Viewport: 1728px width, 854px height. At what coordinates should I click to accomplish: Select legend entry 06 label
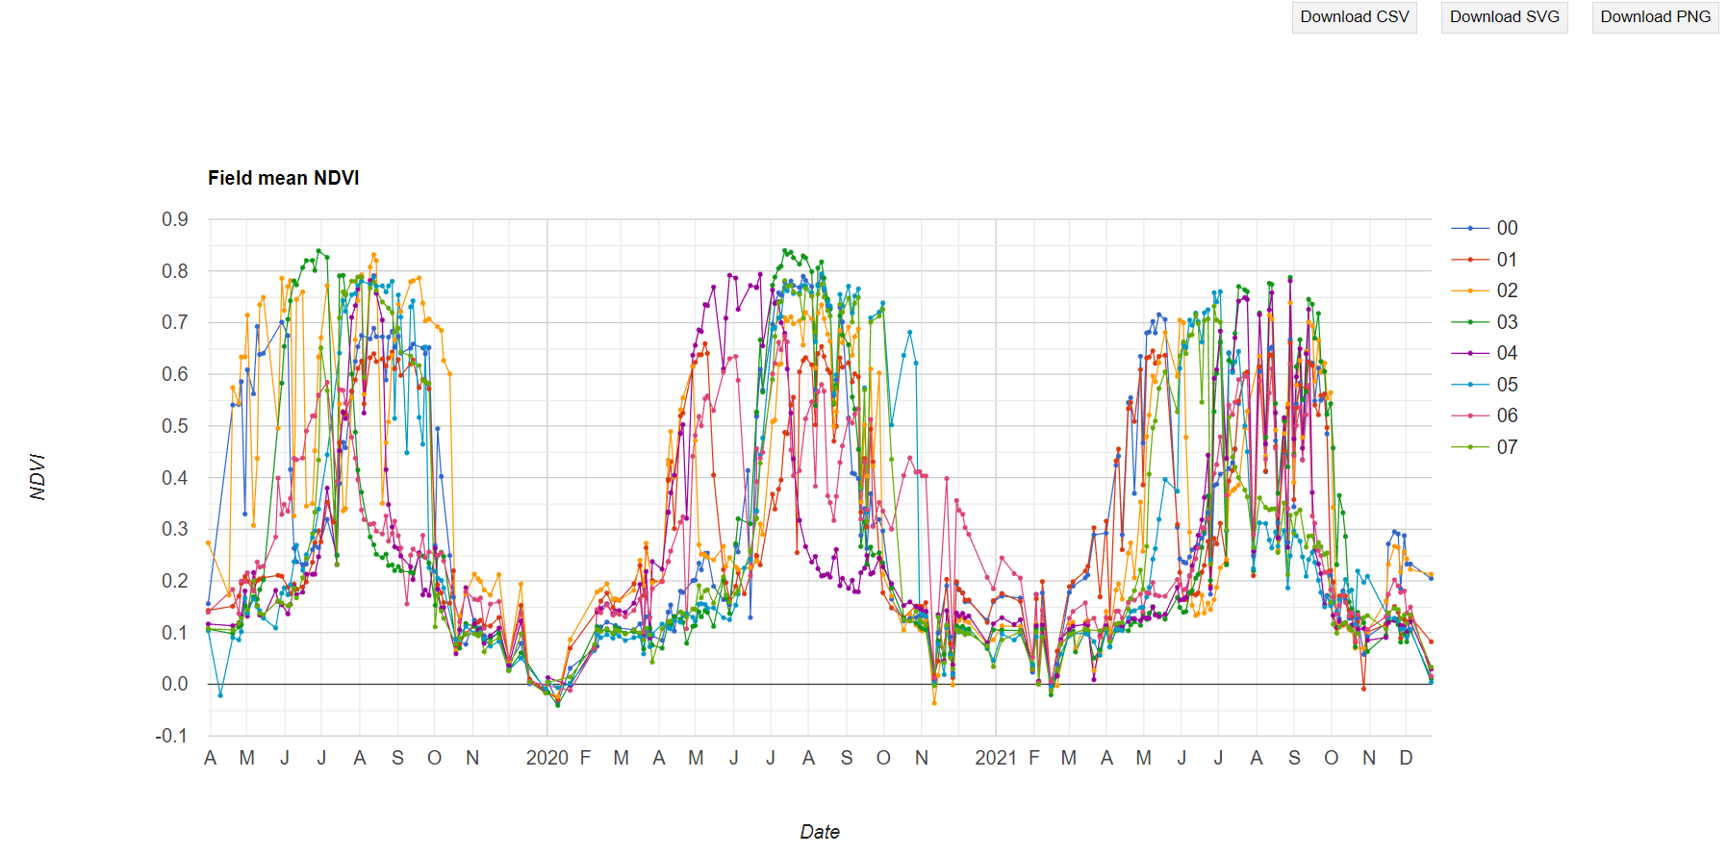coord(1507,415)
